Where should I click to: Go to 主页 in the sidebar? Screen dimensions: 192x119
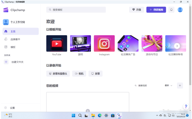coord(21,31)
